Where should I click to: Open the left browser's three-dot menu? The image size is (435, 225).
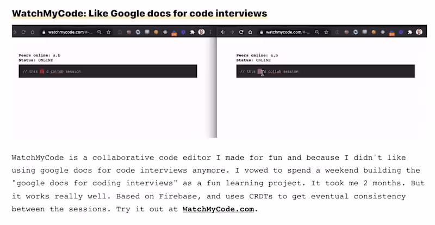pos(210,32)
